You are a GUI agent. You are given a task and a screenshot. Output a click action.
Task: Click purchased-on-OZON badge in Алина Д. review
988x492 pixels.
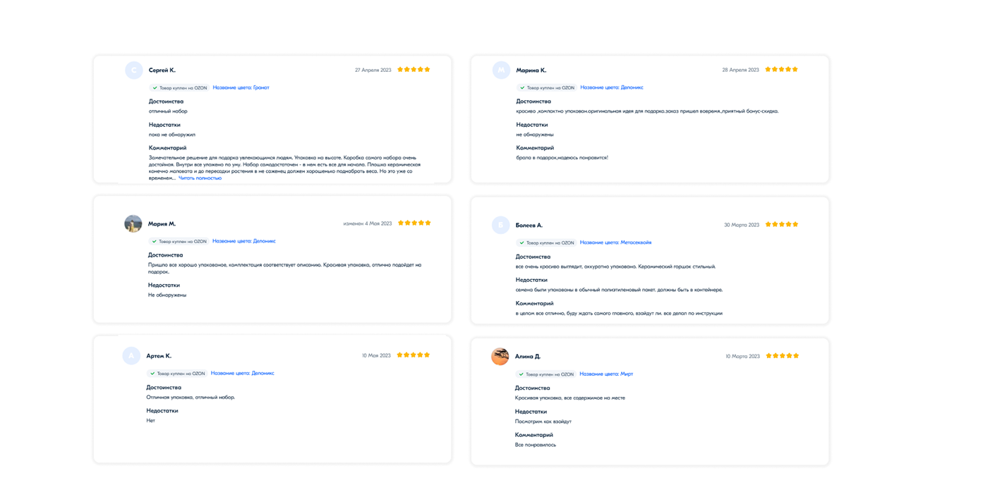pyautogui.click(x=546, y=374)
